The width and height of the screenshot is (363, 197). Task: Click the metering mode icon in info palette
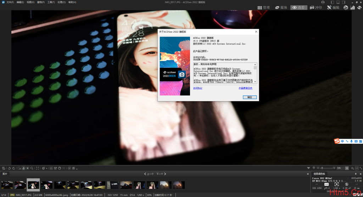click(x=337, y=184)
